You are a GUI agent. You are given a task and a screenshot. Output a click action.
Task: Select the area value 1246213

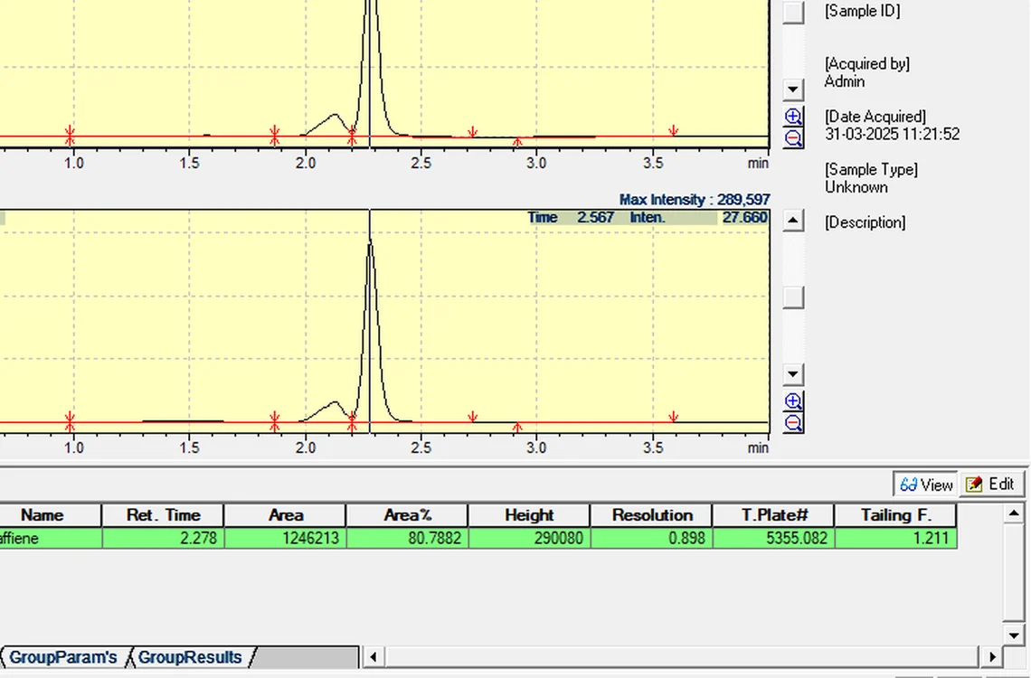[286, 538]
